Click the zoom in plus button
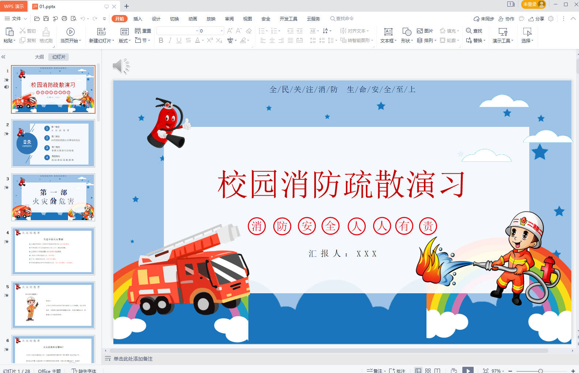This screenshot has width=579, height=373. tap(573, 371)
